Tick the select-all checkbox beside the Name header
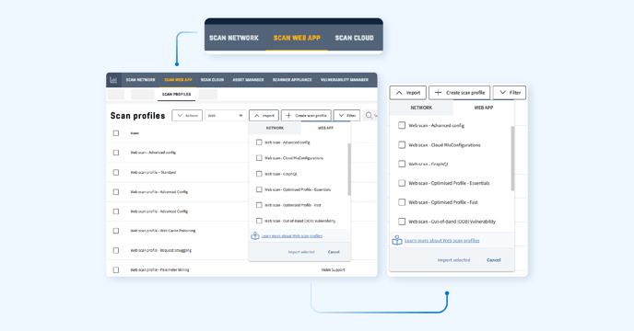The height and width of the screenshot is (331, 634). (116, 133)
